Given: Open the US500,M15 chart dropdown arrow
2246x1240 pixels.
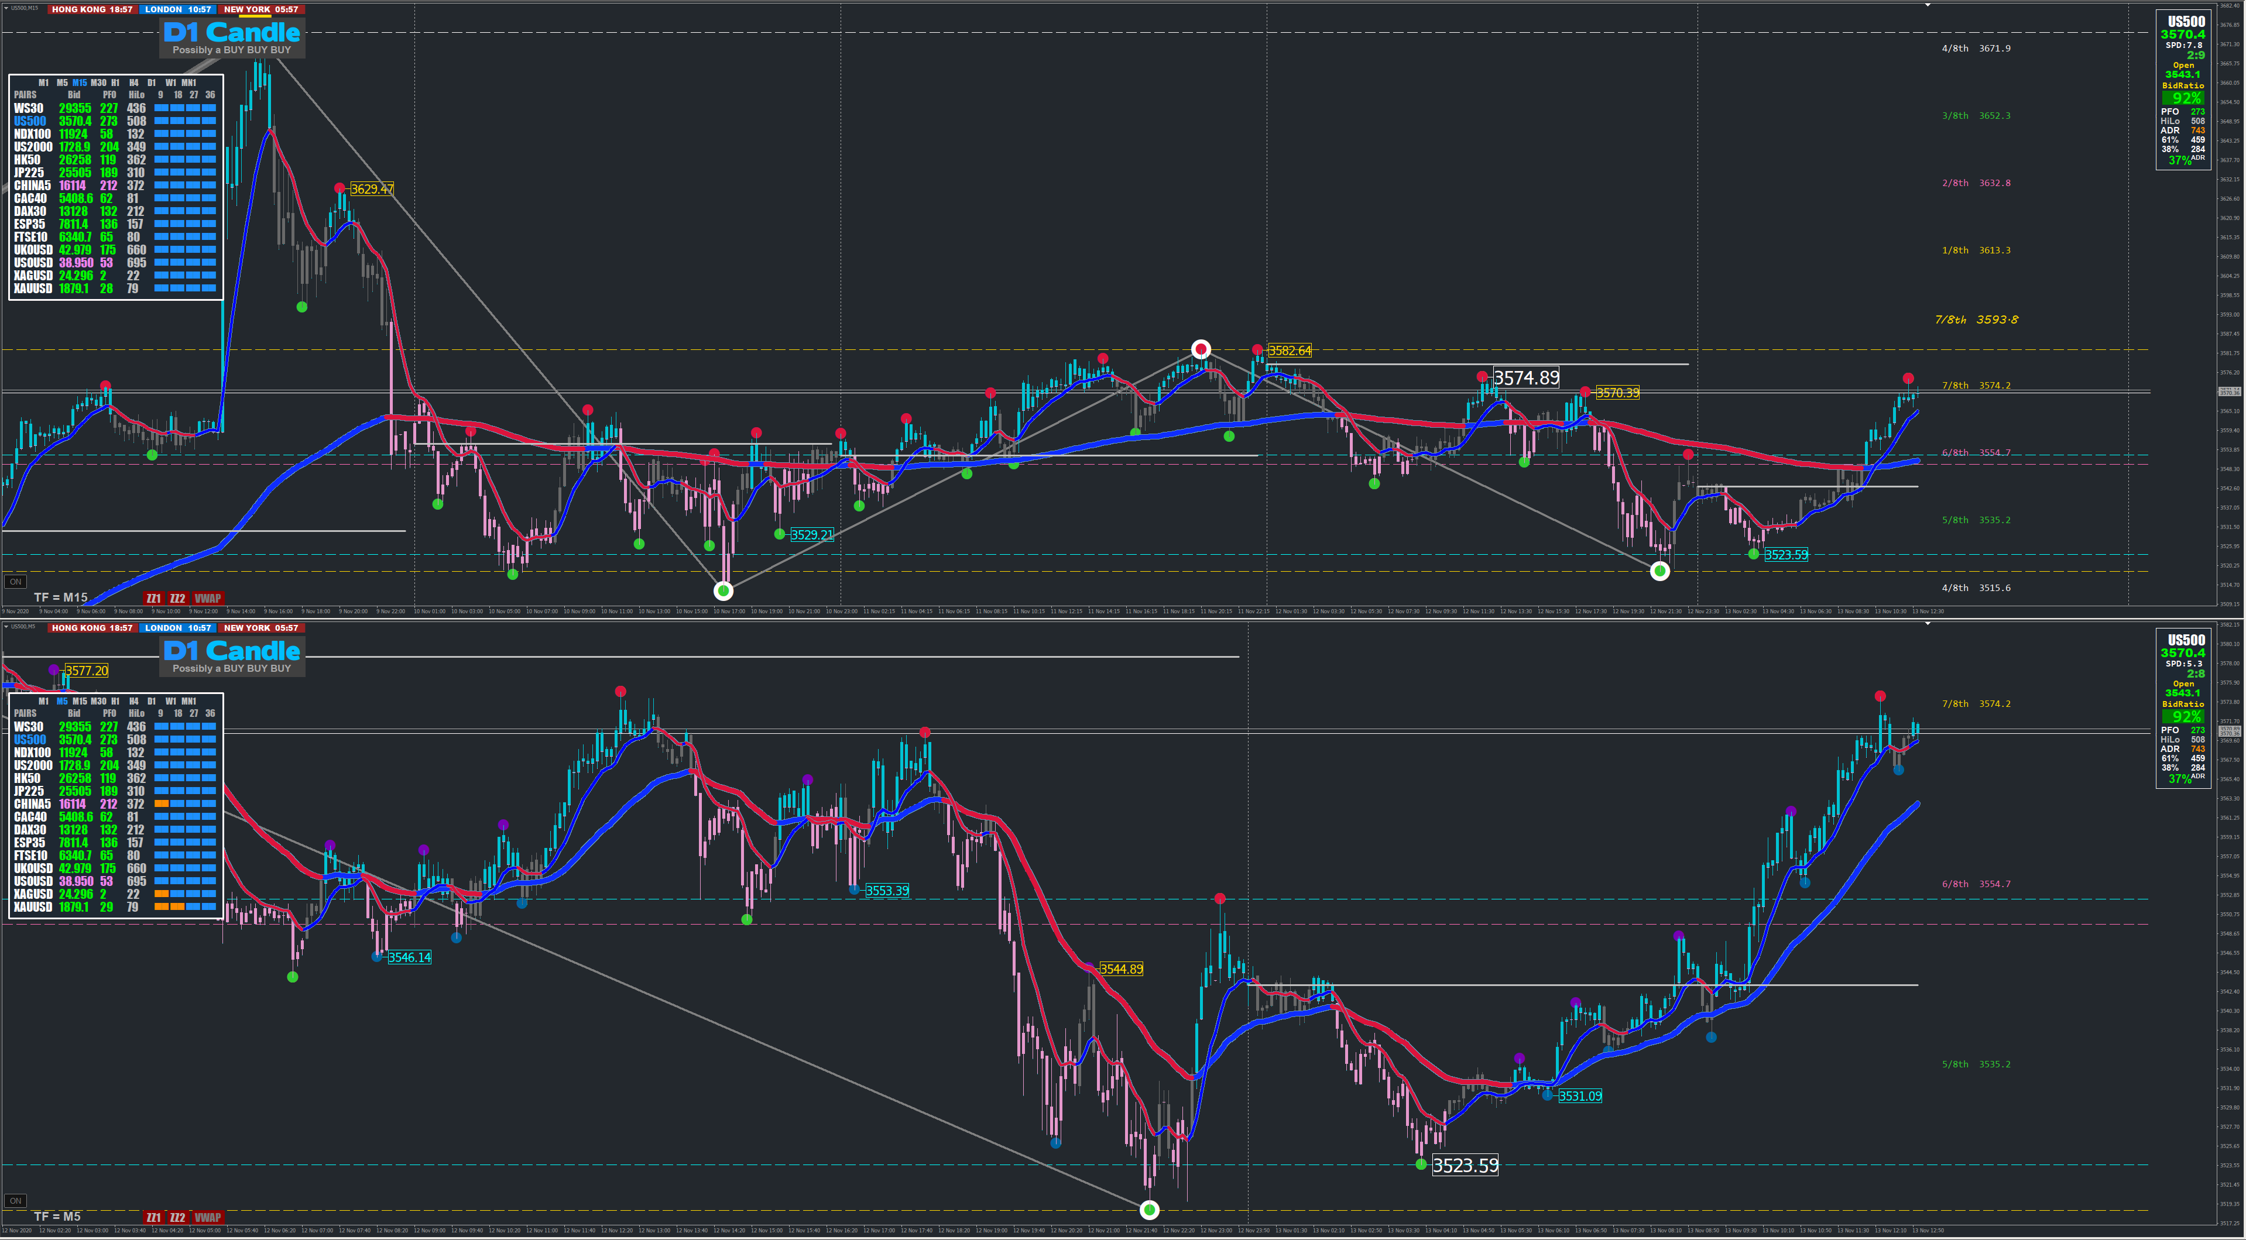Looking at the screenshot, I should (x=6, y=8).
